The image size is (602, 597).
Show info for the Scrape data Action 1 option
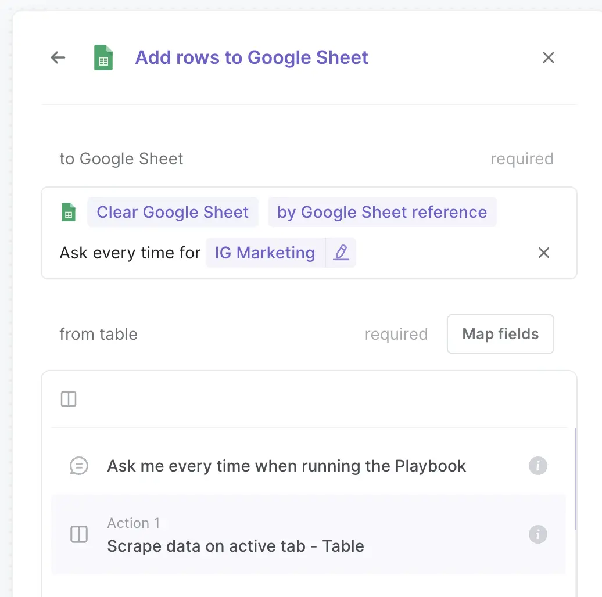tap(537, 534)
